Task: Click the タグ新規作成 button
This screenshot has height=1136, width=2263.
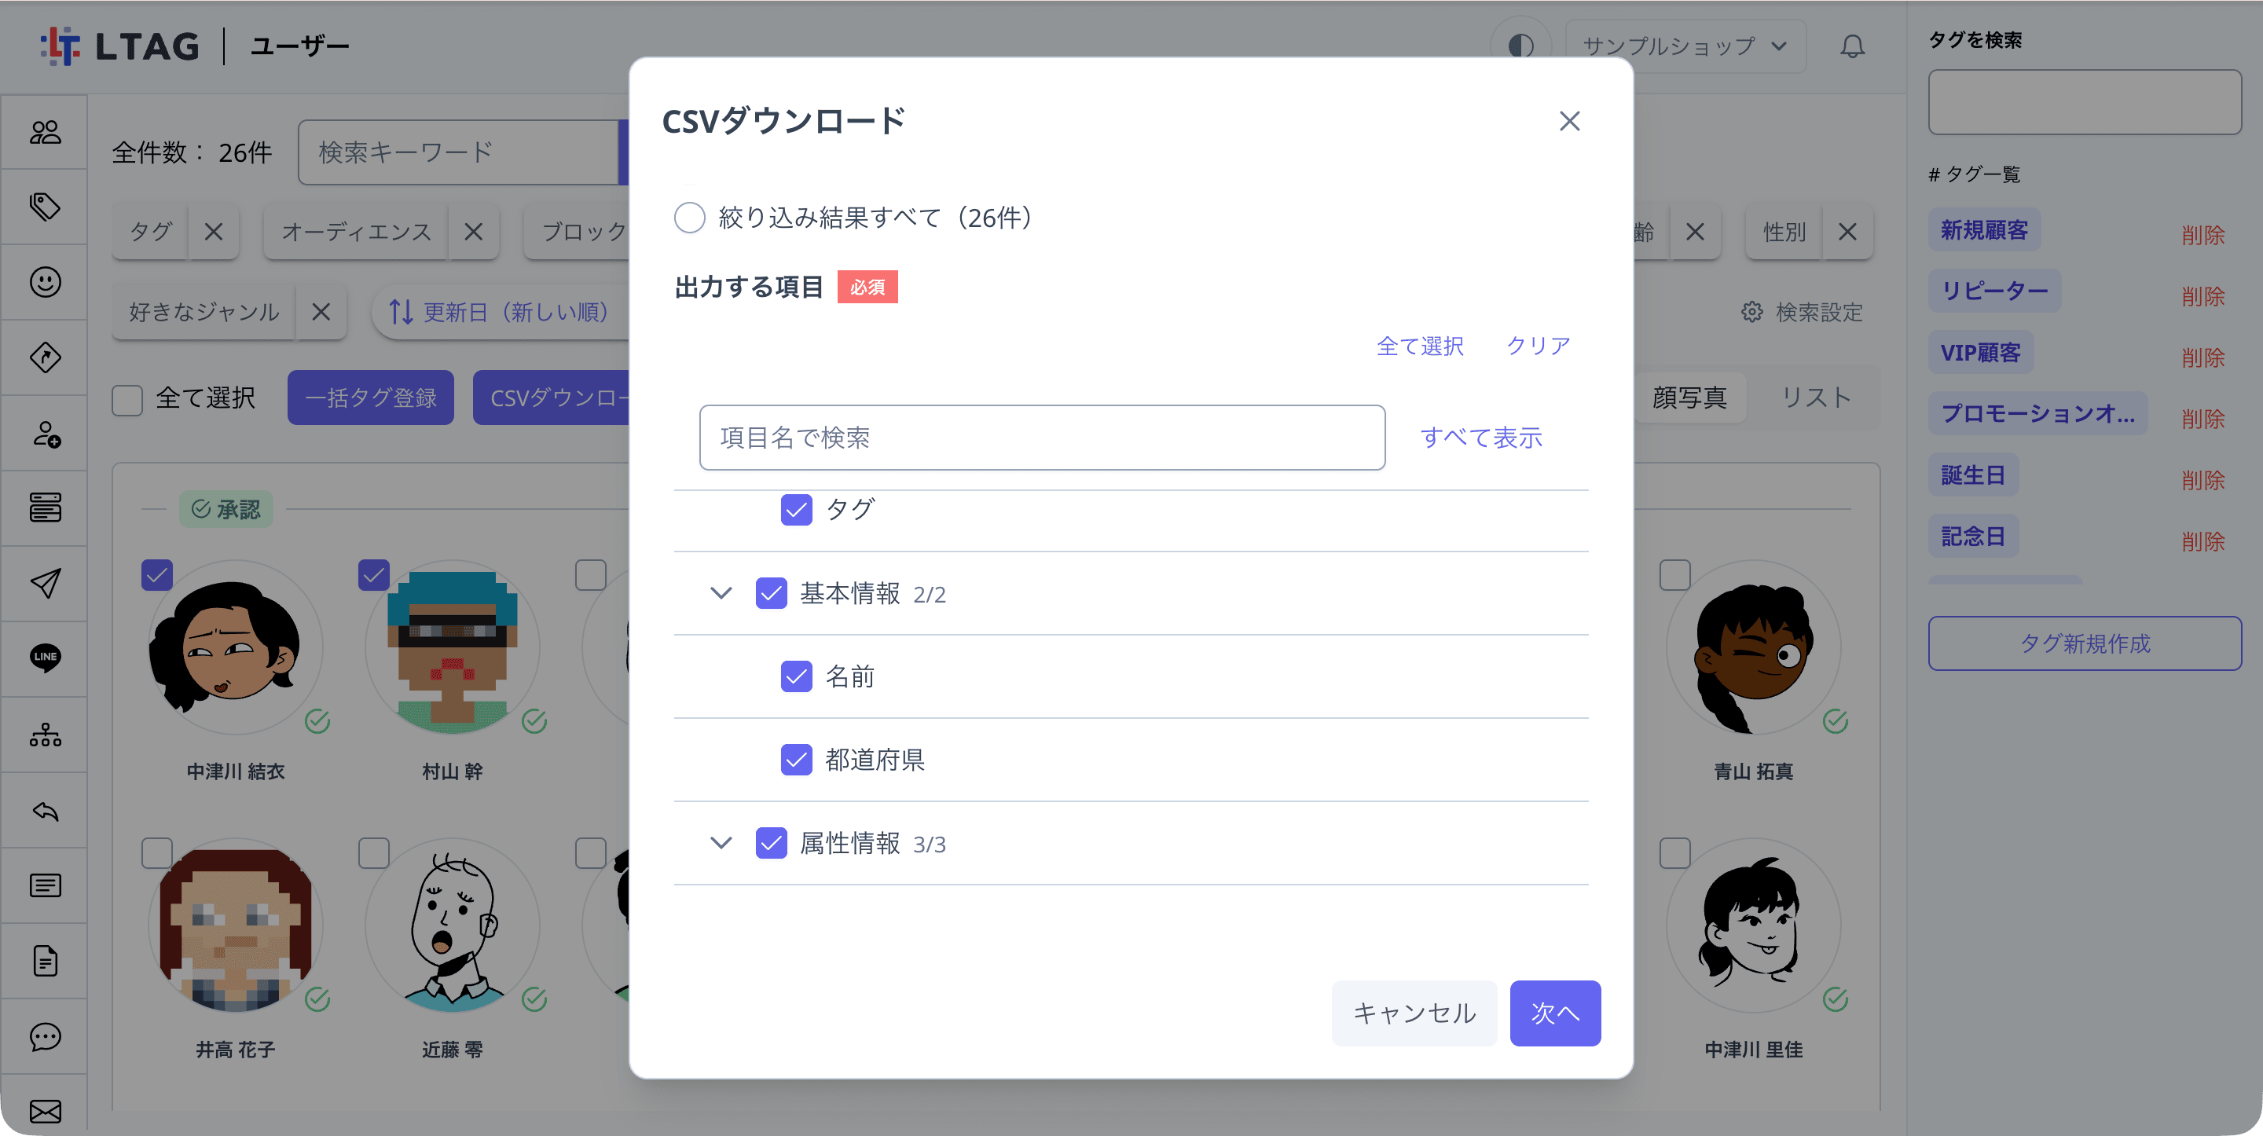Action: pyautogui.click(x=2085, y=643)
